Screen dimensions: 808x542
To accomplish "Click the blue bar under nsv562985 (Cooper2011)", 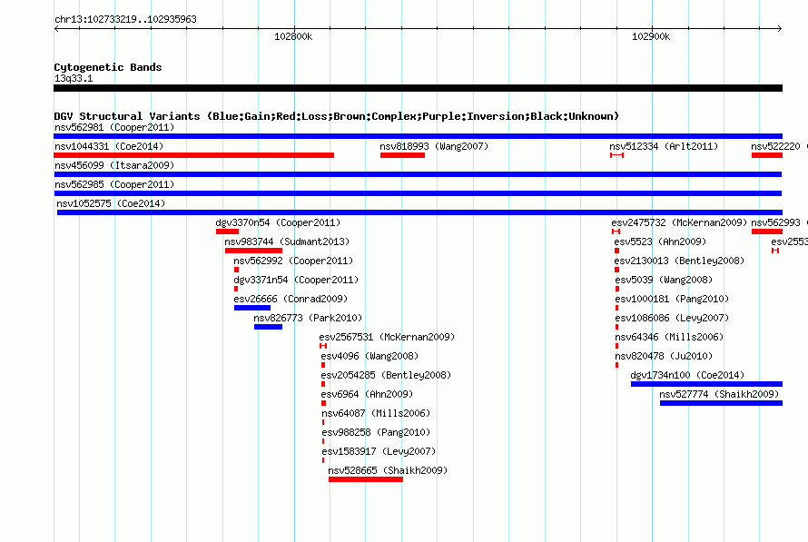I will click(x=418, y=193).
